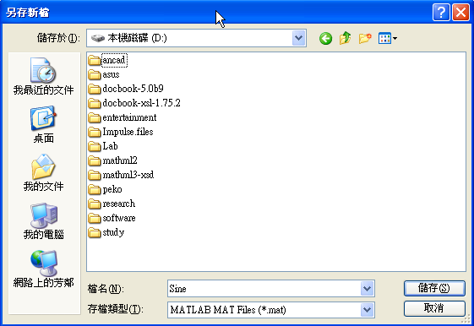Close the Save As dialog

click(x=460, y=13)
